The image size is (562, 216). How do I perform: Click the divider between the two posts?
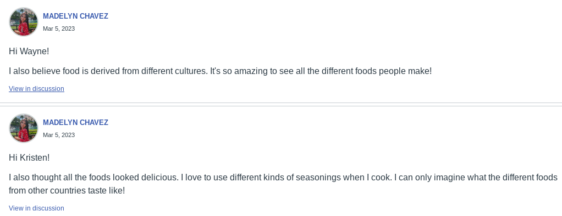[x=281, y=104]
